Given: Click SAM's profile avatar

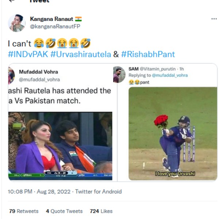Looking at the screenshot, I should coord(119,74).
